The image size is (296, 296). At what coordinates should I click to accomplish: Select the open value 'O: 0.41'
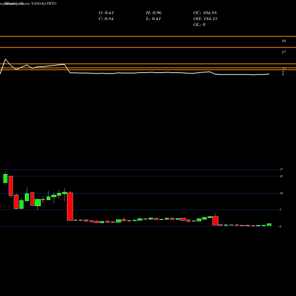(x=106, y=13)
